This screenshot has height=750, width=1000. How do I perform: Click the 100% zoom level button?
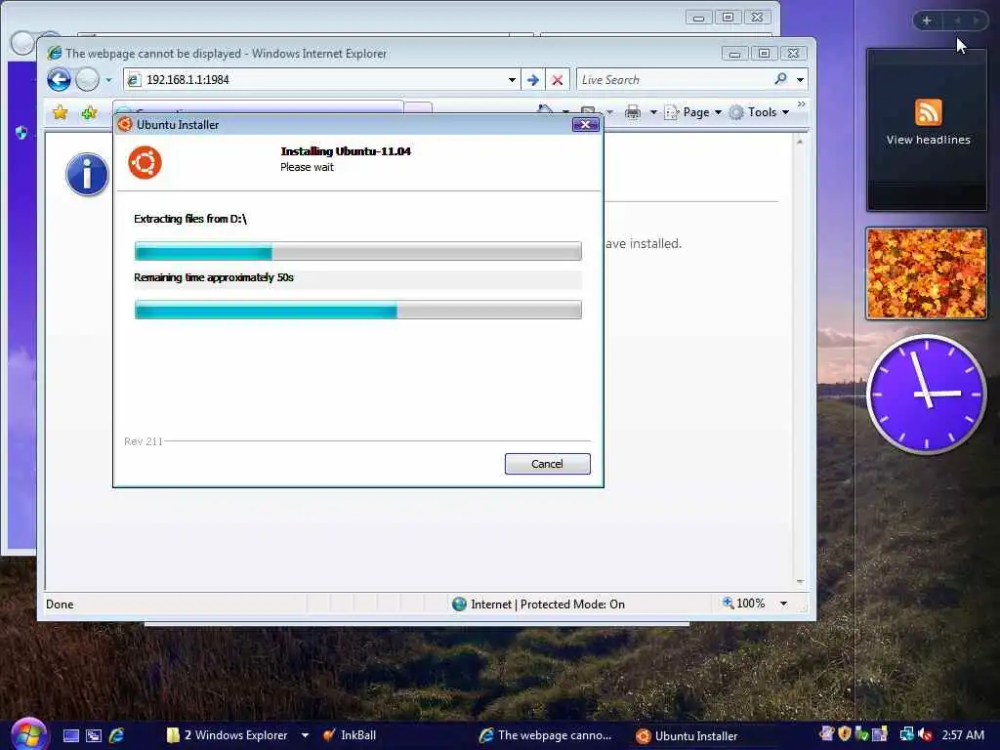pos(743,604)
